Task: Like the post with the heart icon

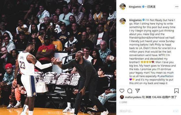Action: tap(122, 91)
